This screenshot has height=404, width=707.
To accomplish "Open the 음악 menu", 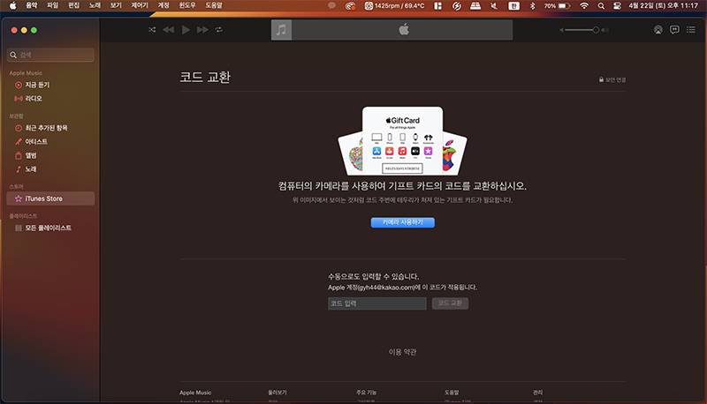I will [32, 5].
